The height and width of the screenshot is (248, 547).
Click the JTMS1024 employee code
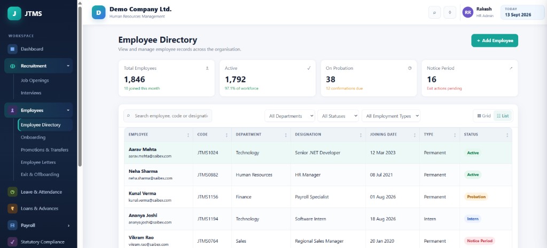point(208,153)
